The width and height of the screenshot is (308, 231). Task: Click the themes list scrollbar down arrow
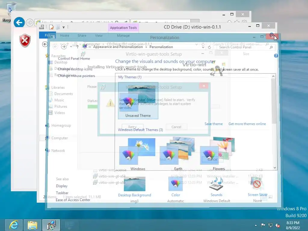pyautogui.click(x=275, y=168)
